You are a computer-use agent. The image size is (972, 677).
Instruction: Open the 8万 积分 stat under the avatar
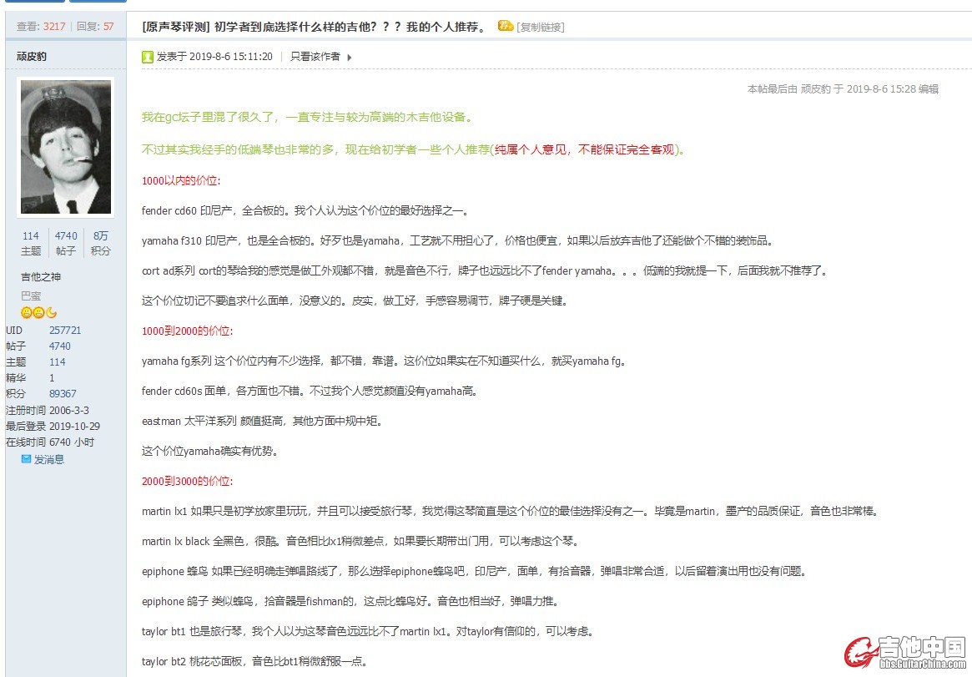pos(101,243)
